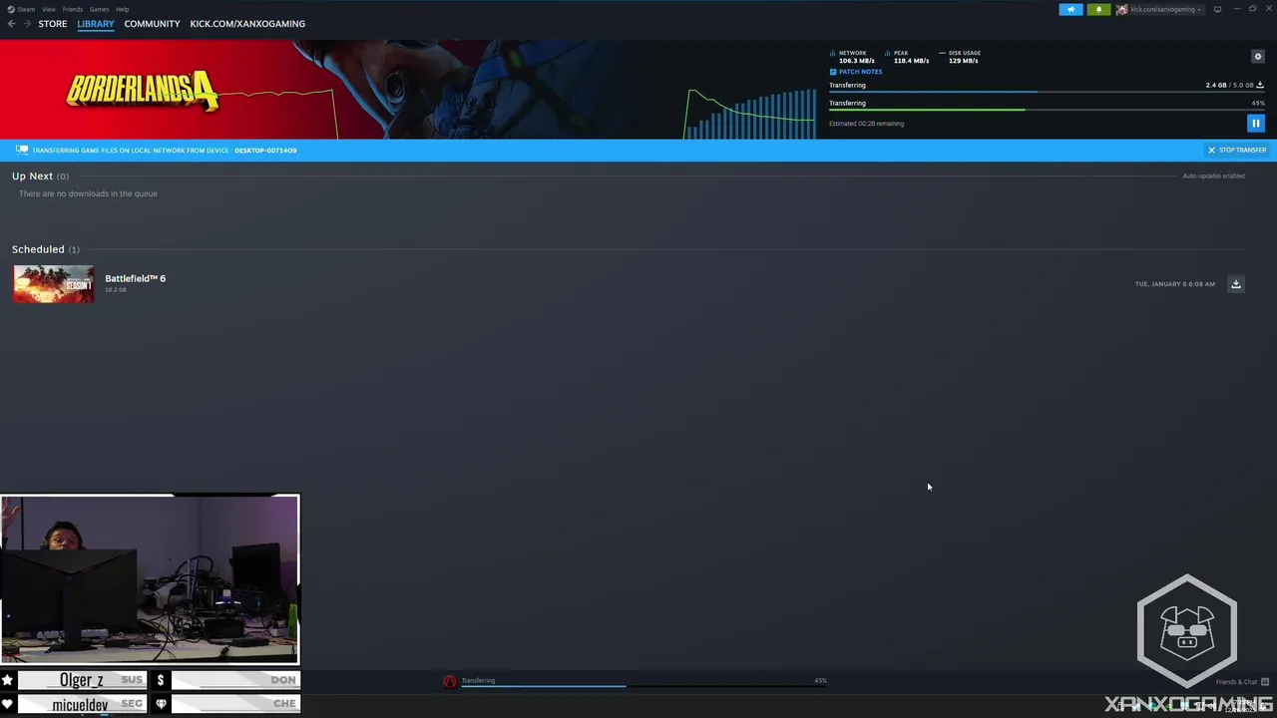
Task: Open the COMMUNITY tab
Action: [x=152, y=24]
